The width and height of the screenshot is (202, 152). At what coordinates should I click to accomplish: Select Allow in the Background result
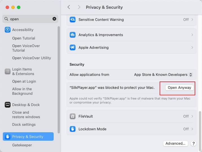point(22,91)
